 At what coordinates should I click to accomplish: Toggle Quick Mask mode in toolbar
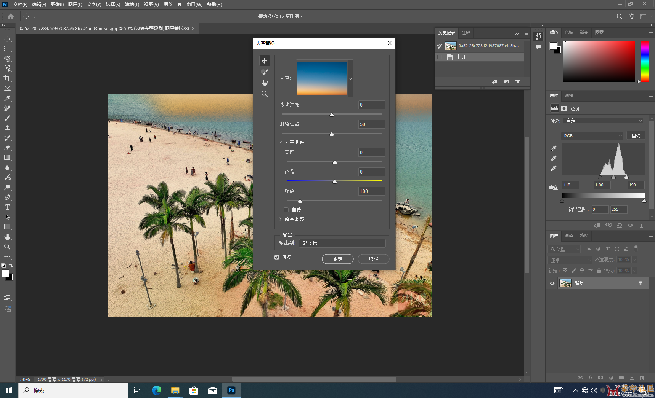(x=7, y=288)
